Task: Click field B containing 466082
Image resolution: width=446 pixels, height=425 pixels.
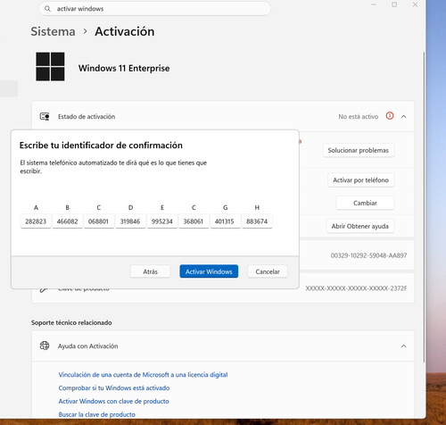Action: click(x=68, y=221)
